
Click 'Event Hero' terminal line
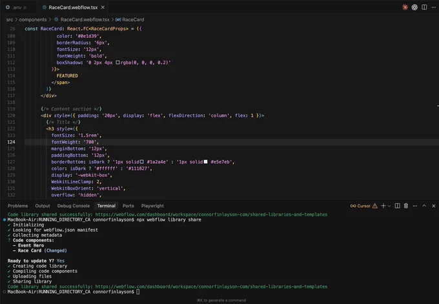pos(28,245)
